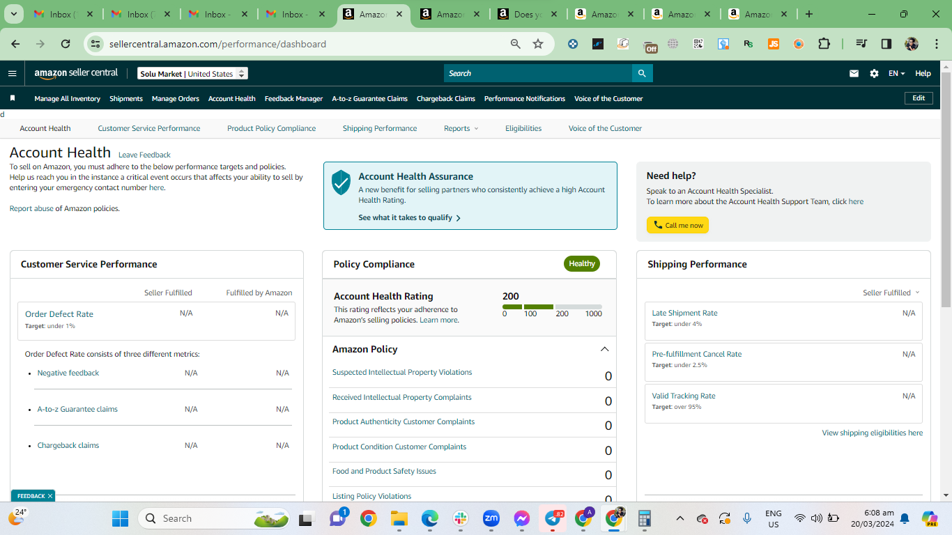Open the EN language dropdown
This screenshot has width=952, height=535.
pyautogui.click(x=896, y=73)
